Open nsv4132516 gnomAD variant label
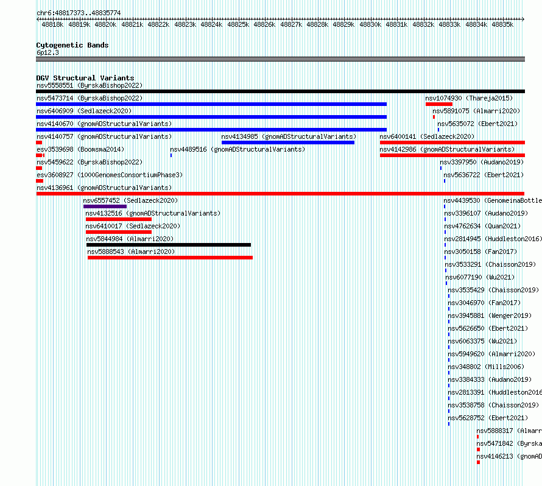Image resolution: width=542 pixels, height=486 pixels. [153, 213]
